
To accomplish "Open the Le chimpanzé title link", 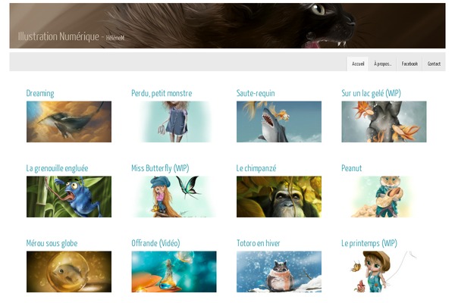I will 256,168.
